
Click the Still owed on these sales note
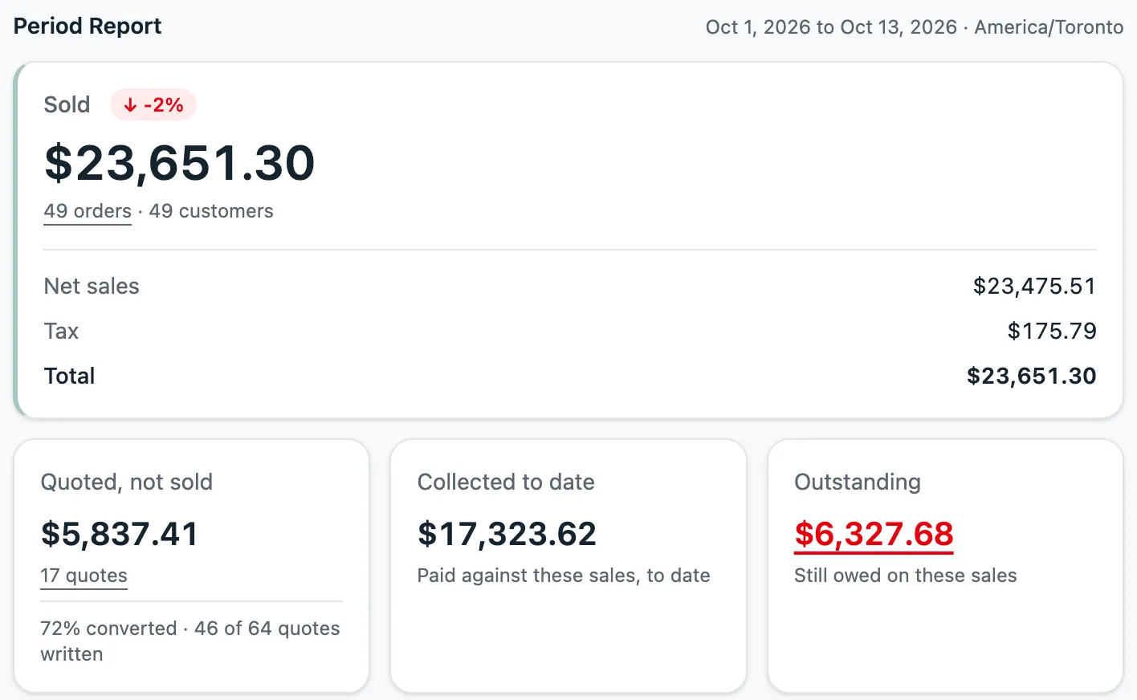click(x=906, y=576)
